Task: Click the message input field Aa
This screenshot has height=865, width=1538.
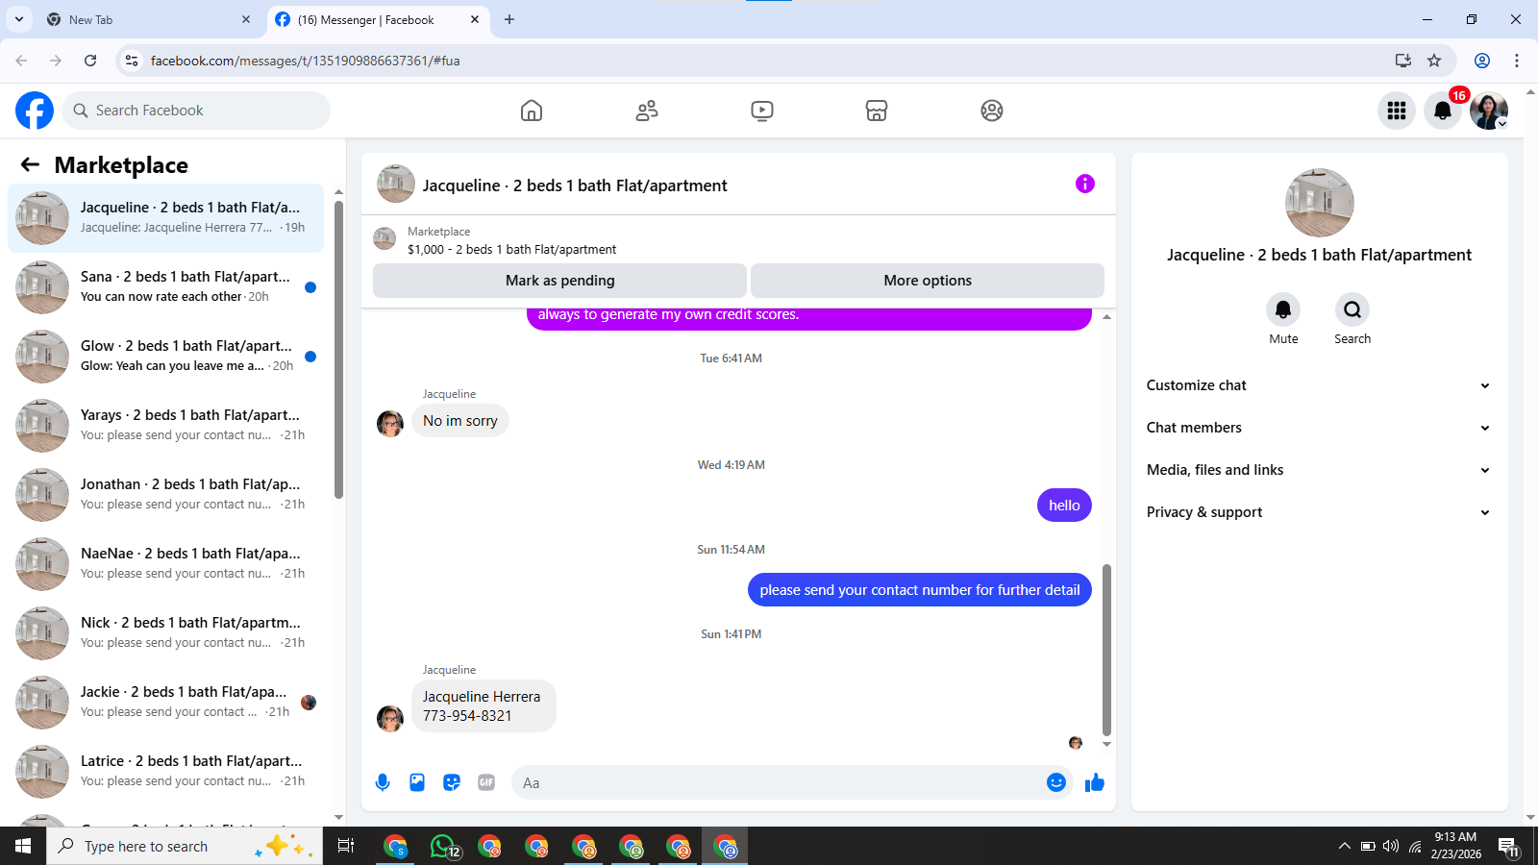Action: tap(779, 782)
